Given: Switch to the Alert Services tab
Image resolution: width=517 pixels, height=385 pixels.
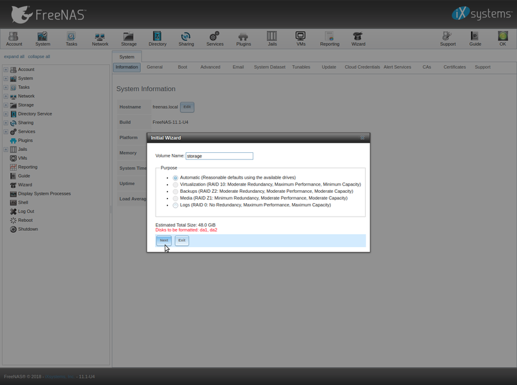Looking at the screenshot, I should tap(397, 67).
